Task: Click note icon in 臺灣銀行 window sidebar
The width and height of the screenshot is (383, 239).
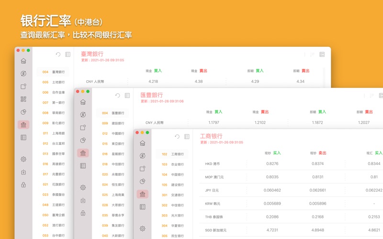Action: tap(23, 87)
